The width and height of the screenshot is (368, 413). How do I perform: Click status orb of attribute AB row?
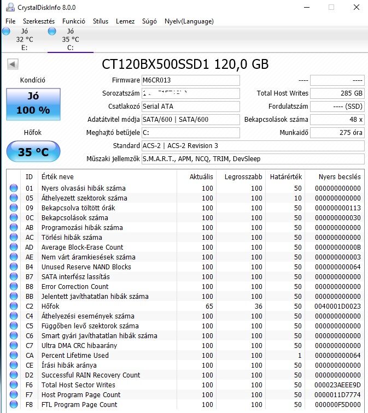coord(14,227)
